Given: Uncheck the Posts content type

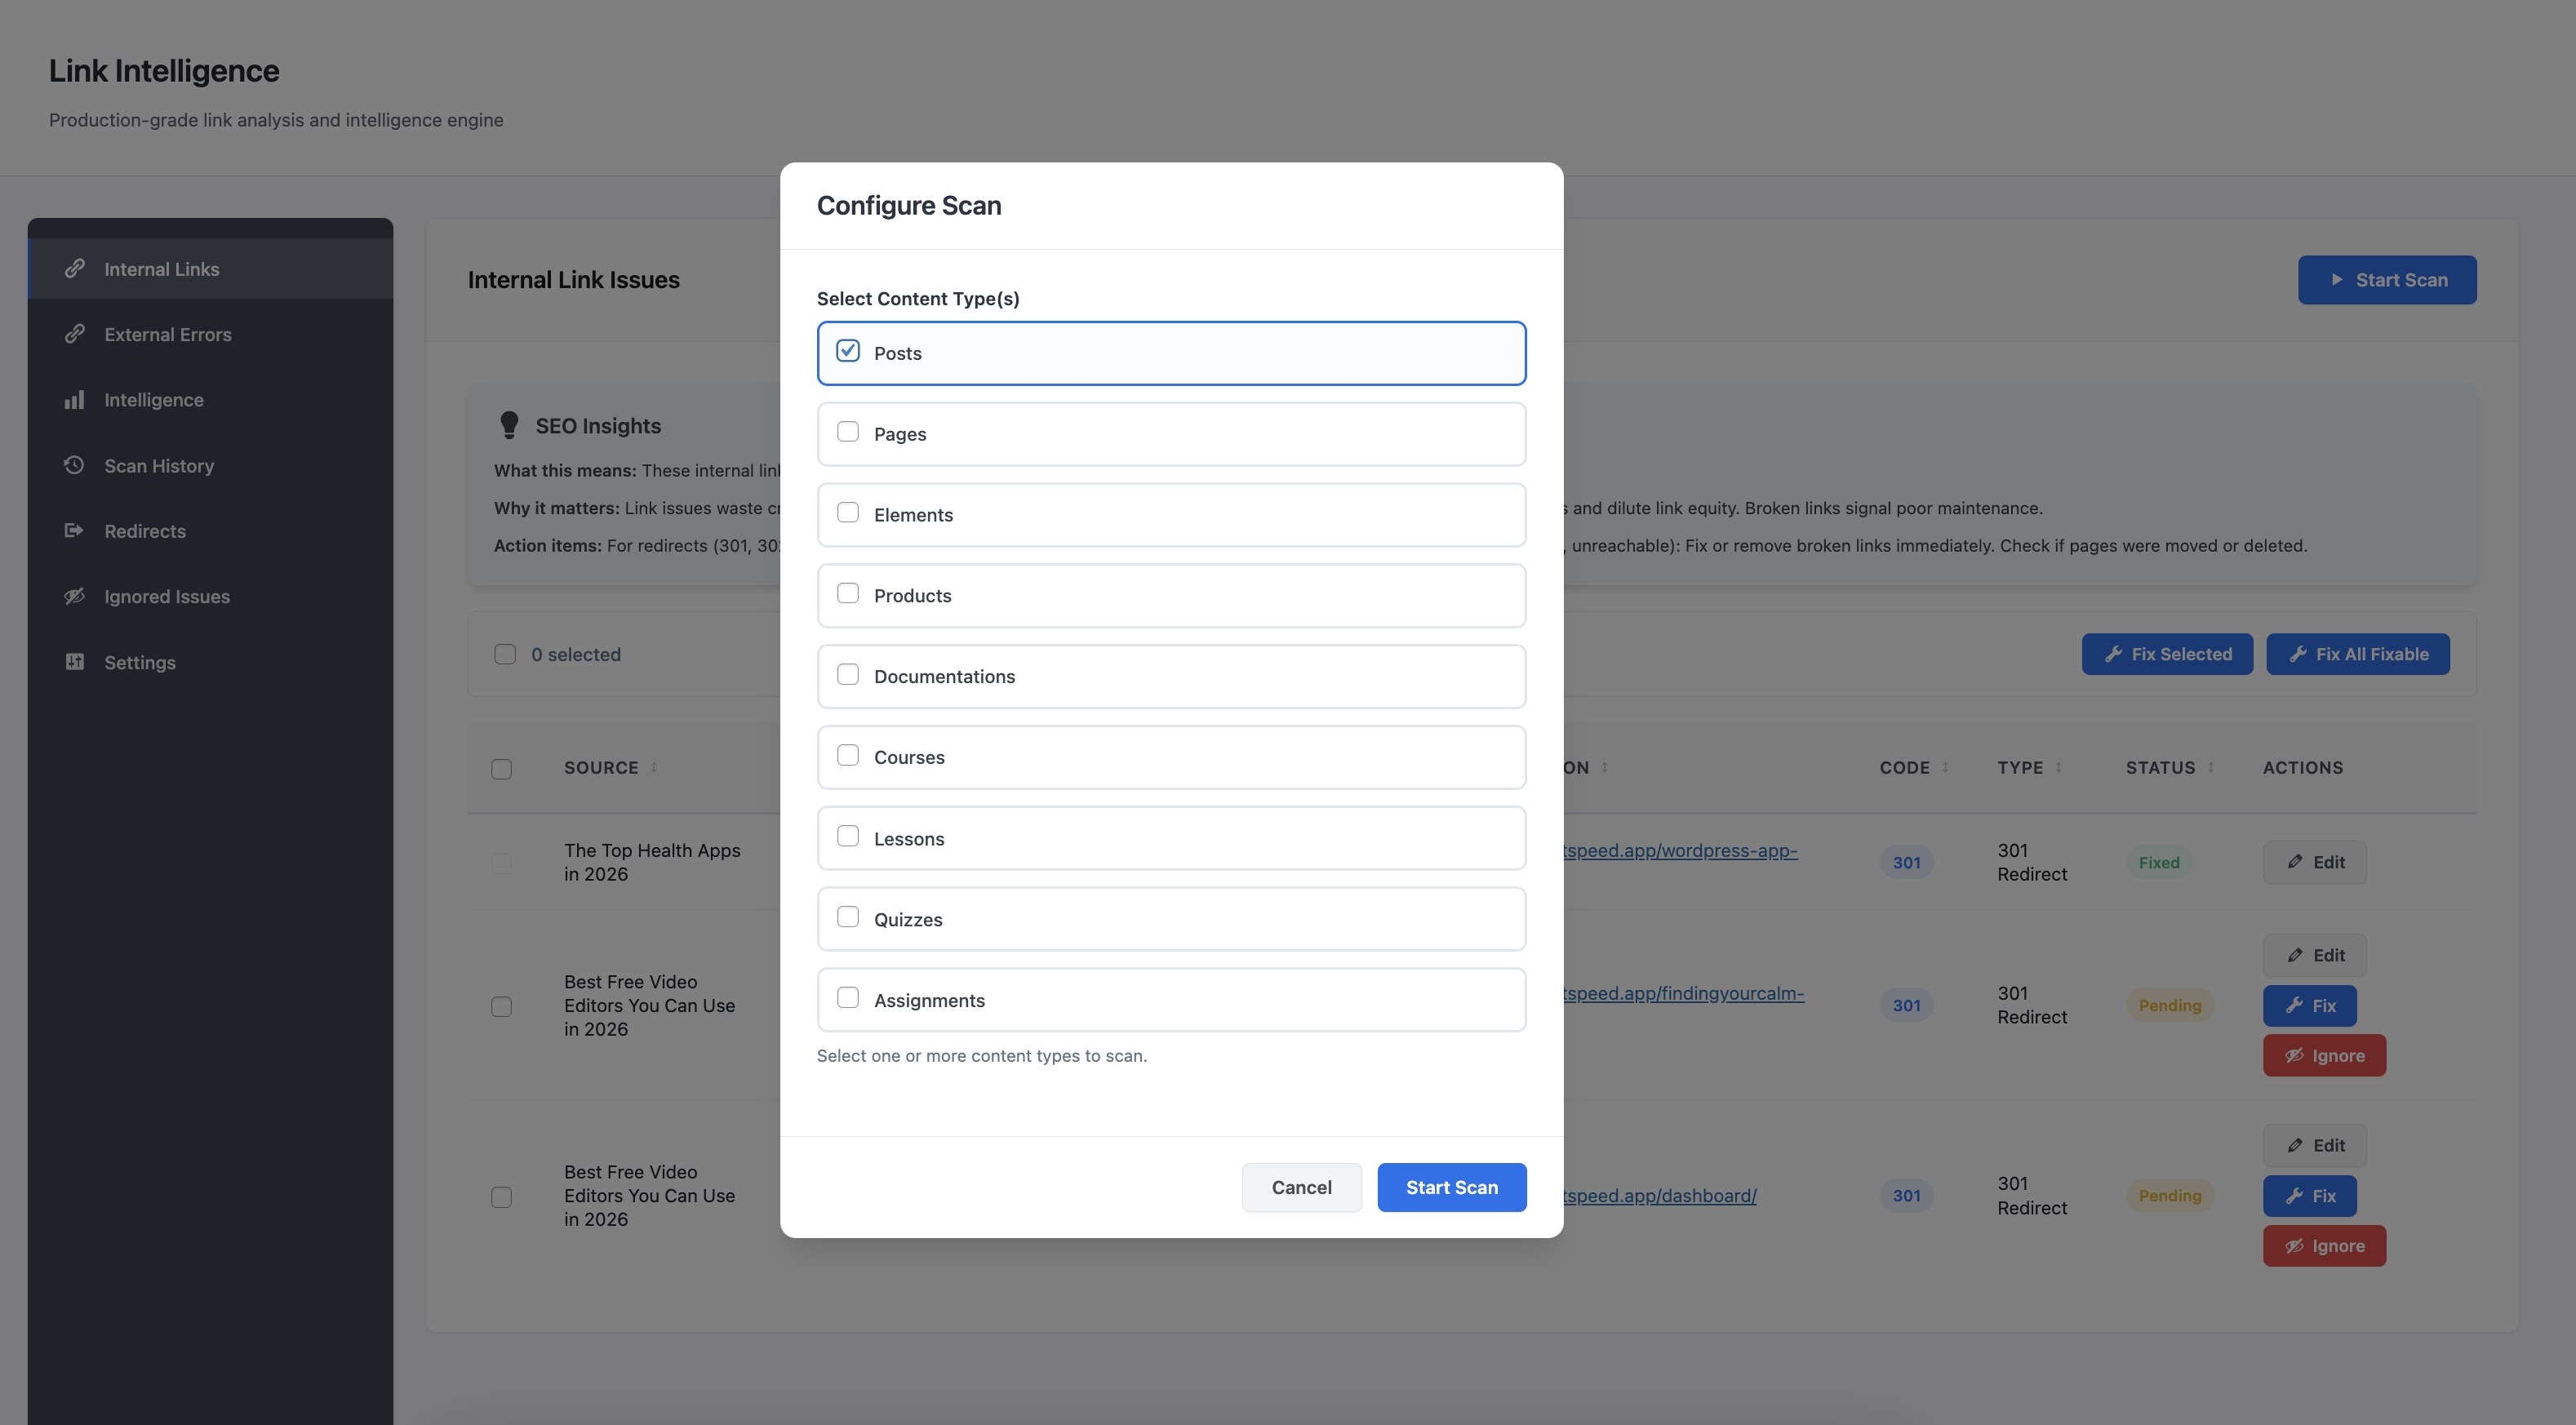Looking at the screenshot, I should 848,351.
